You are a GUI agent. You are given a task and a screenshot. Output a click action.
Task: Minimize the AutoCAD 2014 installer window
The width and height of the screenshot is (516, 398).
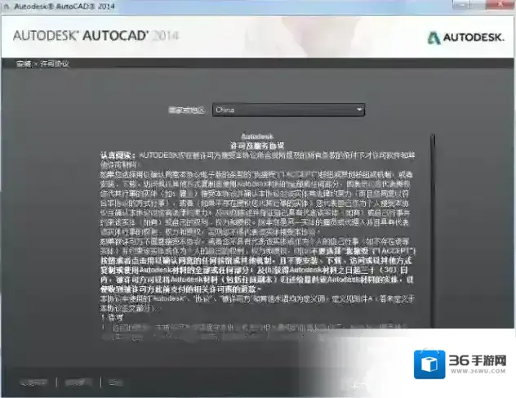(x=460, y=4)
